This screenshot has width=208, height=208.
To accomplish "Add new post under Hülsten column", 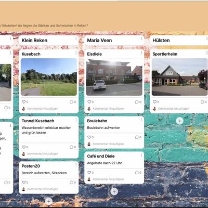I will (179, 121).
